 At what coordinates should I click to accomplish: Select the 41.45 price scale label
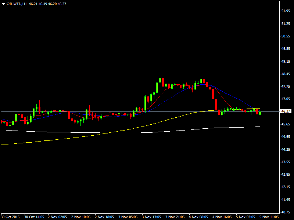point(286,200)
